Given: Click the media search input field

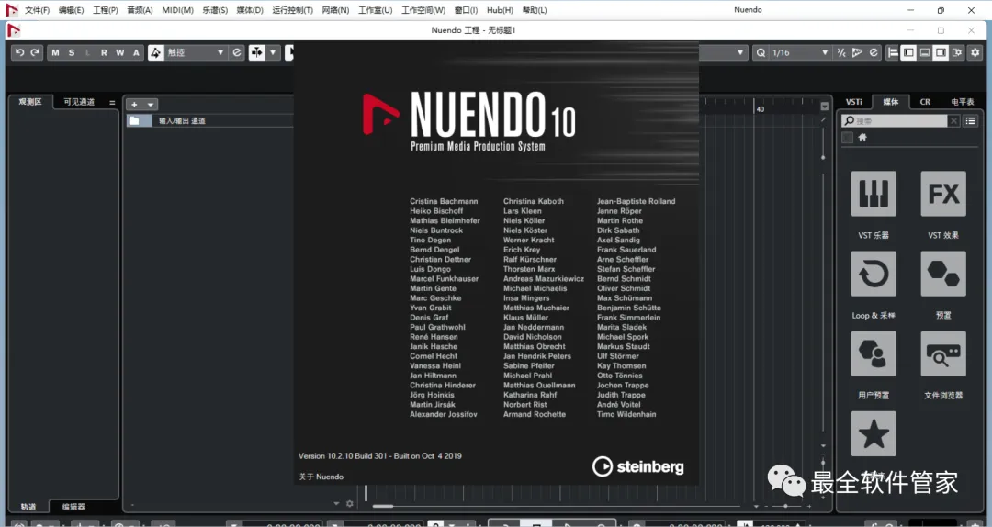Looking at the screenshot, I should click(x=894, y=120).
